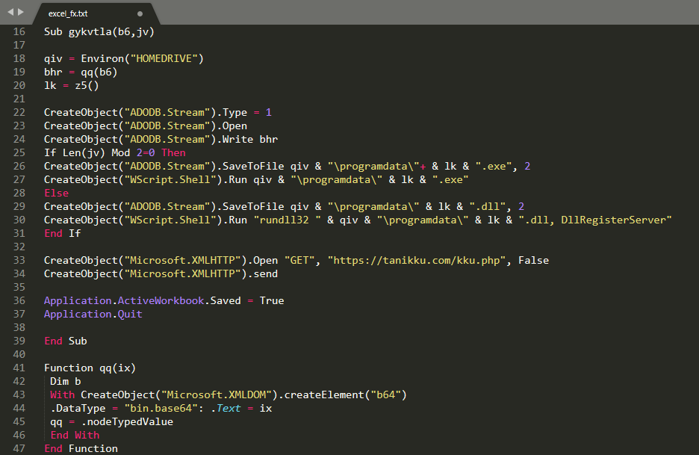The width and height of the screenshot is (699, 455).
Task: Place cursor on 'Sub gykvtla(b6,jv)'
Action: (99, 31)
